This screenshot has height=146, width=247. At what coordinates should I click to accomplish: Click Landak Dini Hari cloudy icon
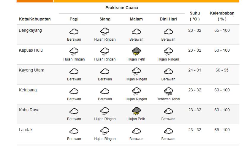tap(168, 131)
